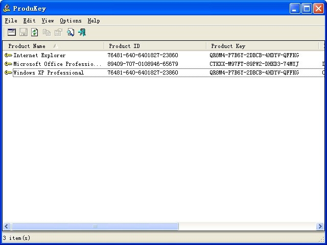The width and height of the screenshot is (327, 245).
Task: Open the File menu
Action: tap(11, 20)
